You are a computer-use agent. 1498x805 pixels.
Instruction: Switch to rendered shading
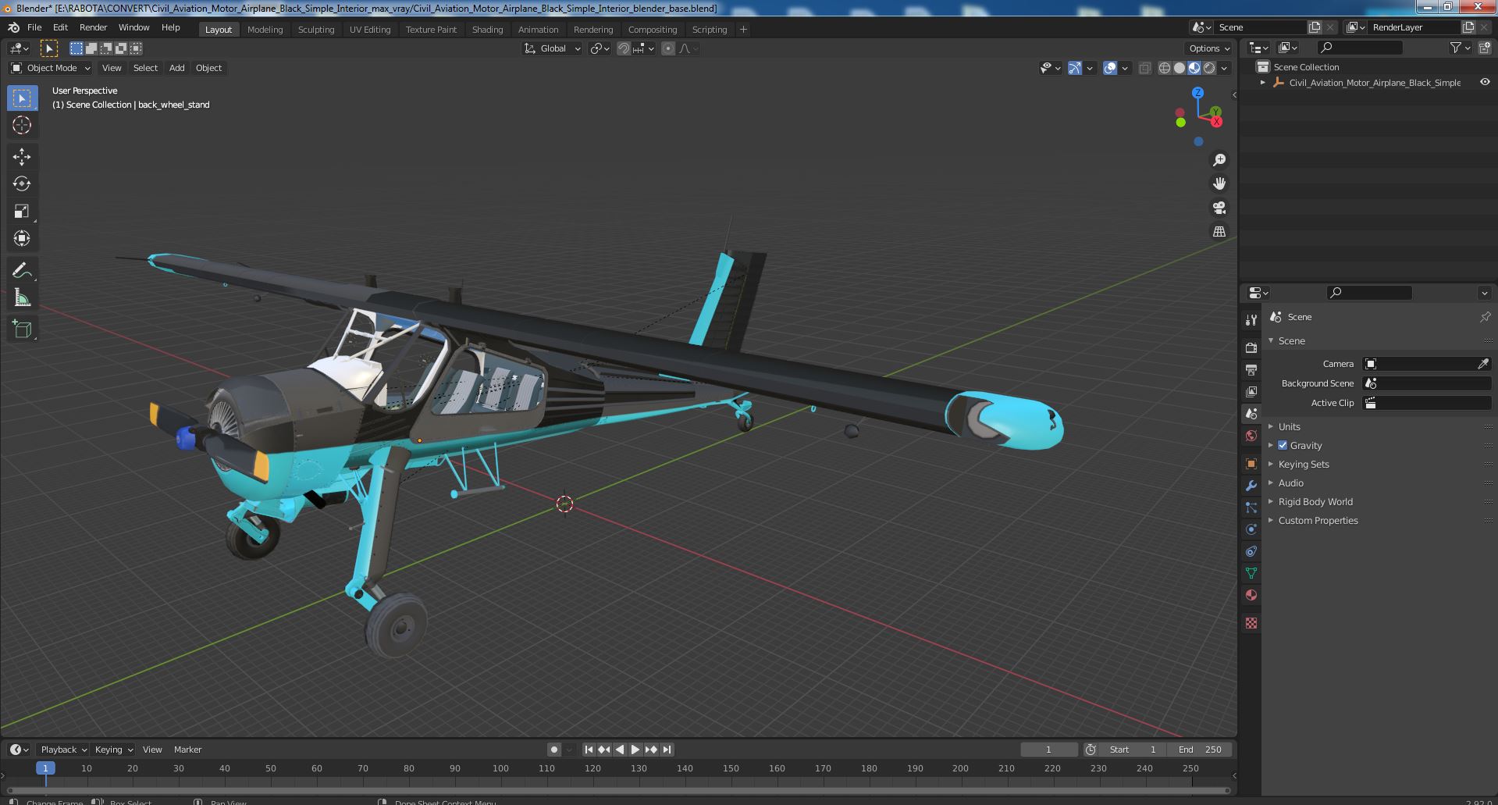coord(1209,68)
